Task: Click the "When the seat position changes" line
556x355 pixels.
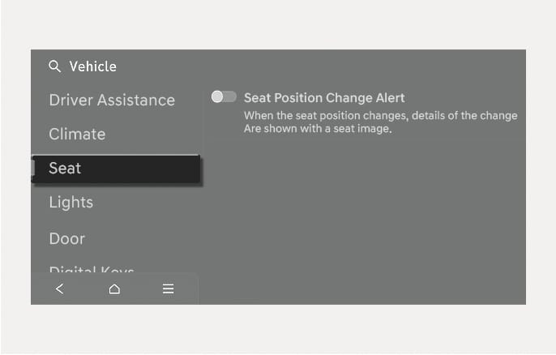Action: click(380, 116)
